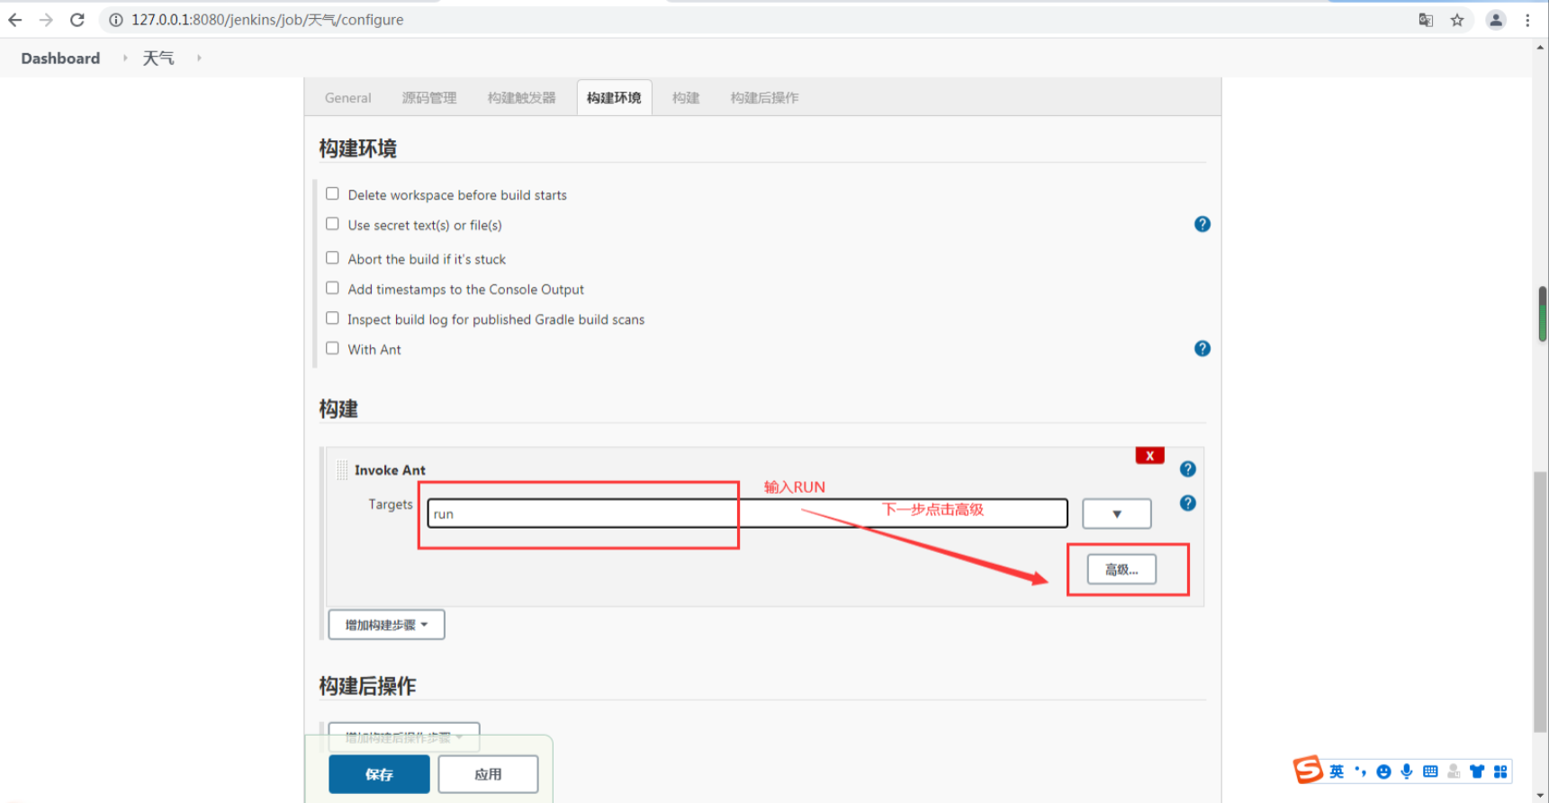The height and width of the screenshot is (803, 1549).
Task: Open Sogou emoji face icon
Action: tap(1383, 772)
